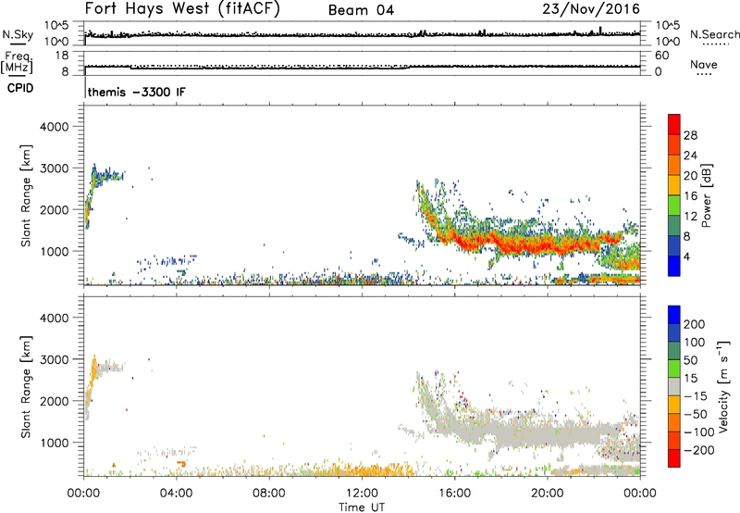Click the velocity scale value 200
The width and height of the screenshot is (740, 513).
[695, 324]
